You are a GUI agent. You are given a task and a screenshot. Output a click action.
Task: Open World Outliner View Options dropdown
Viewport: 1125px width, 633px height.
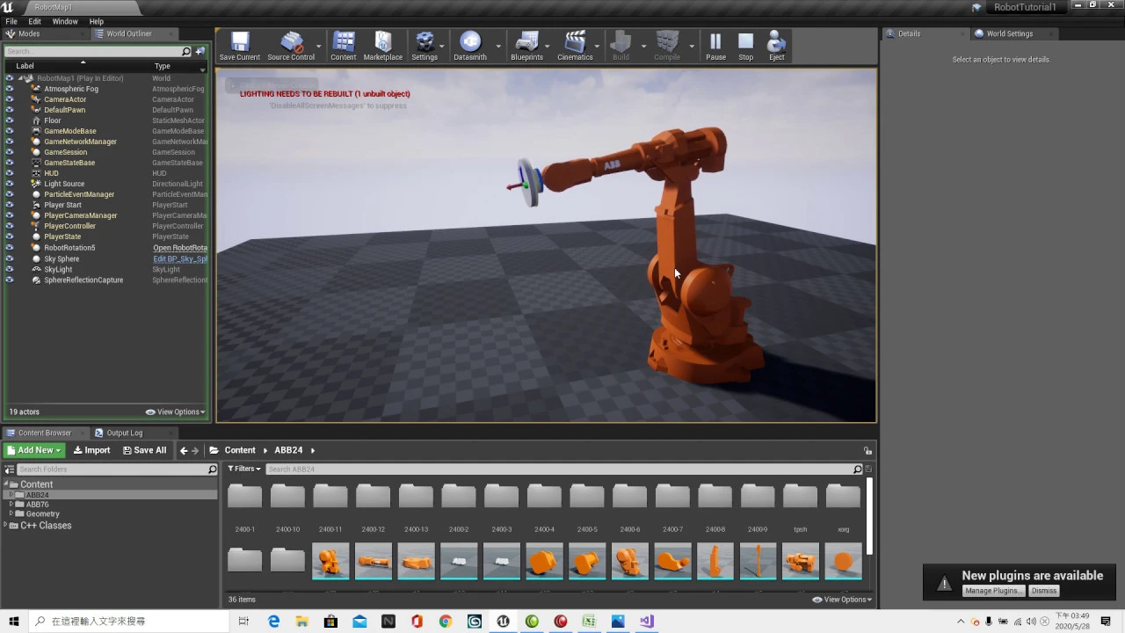[x=175, y=411]
